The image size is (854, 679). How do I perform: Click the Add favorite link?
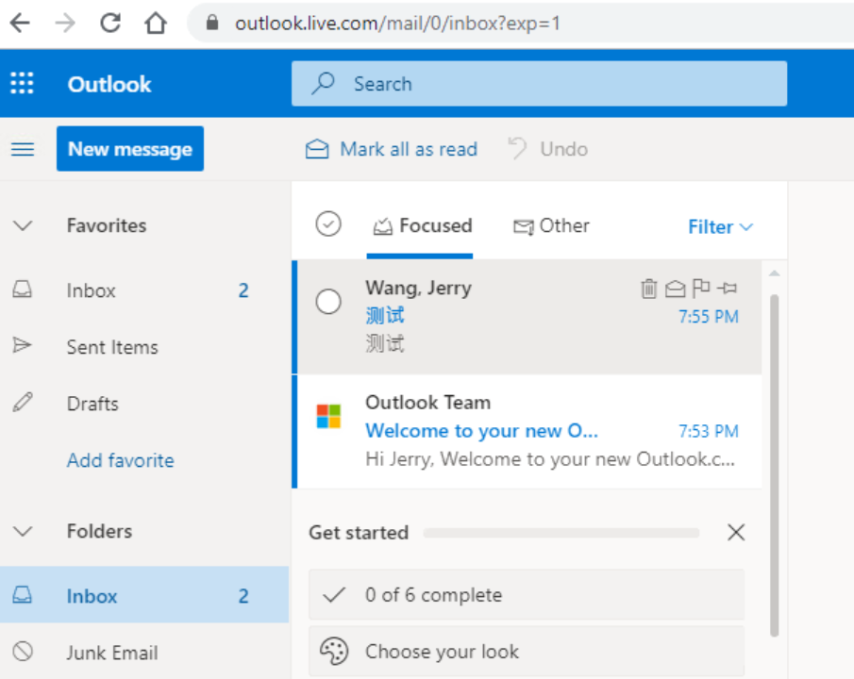[120, 460]
